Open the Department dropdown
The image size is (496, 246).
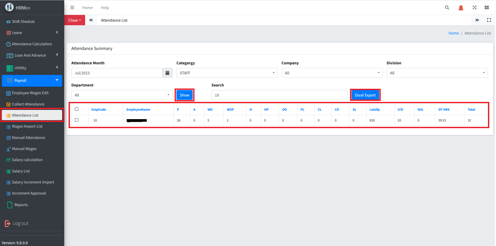click(x=122, y=95)
